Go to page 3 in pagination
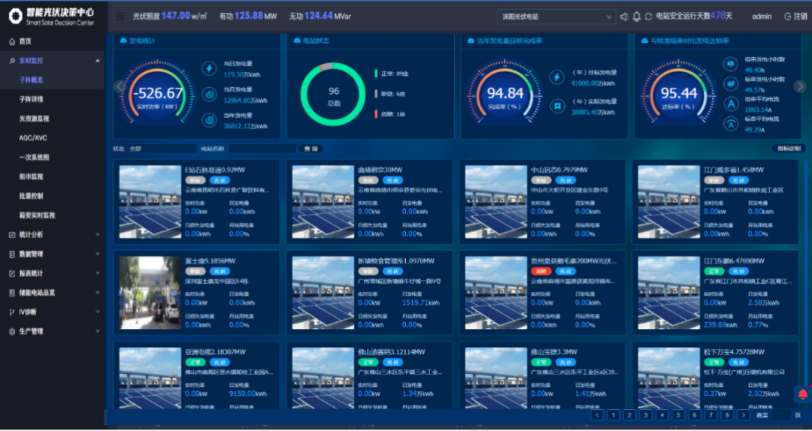The width and height of the screenshot is (812, 431). coord(646,414)
